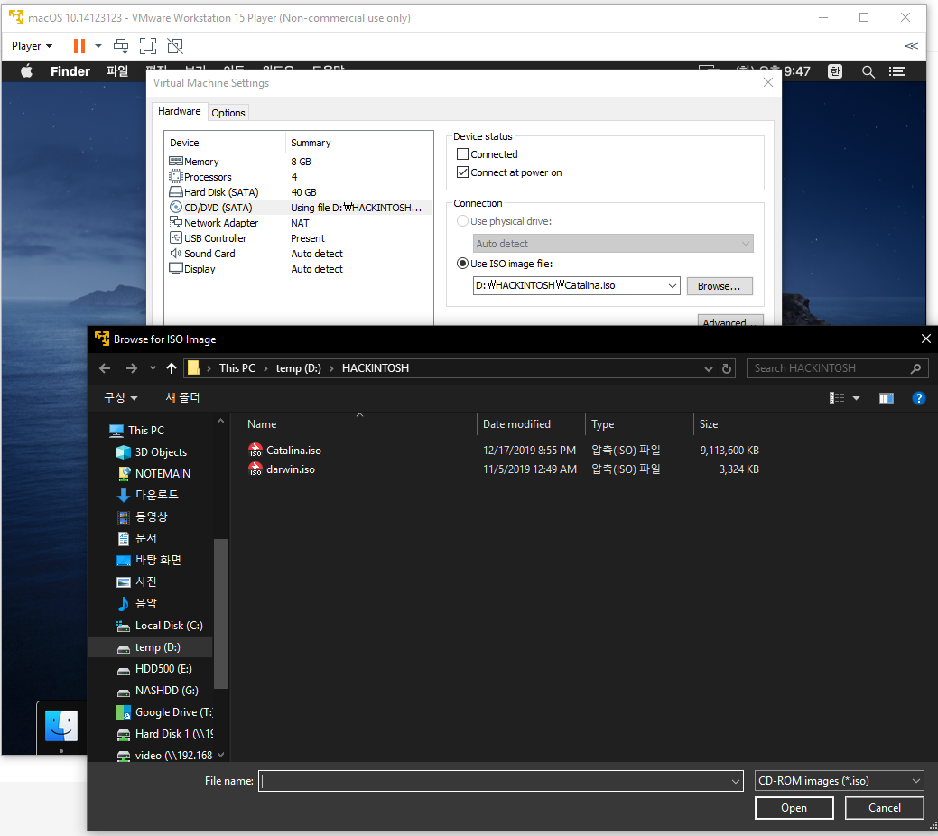Open the Player menu
The height and width of the screenshot is (836, 938).
point(32,46)
